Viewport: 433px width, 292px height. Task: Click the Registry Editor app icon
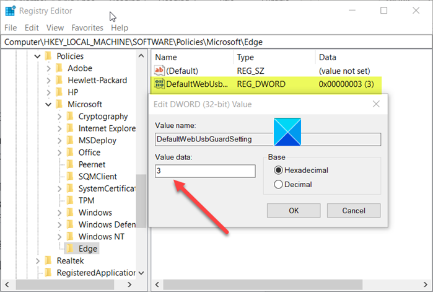pyautogui.click(x=11, y=11)
